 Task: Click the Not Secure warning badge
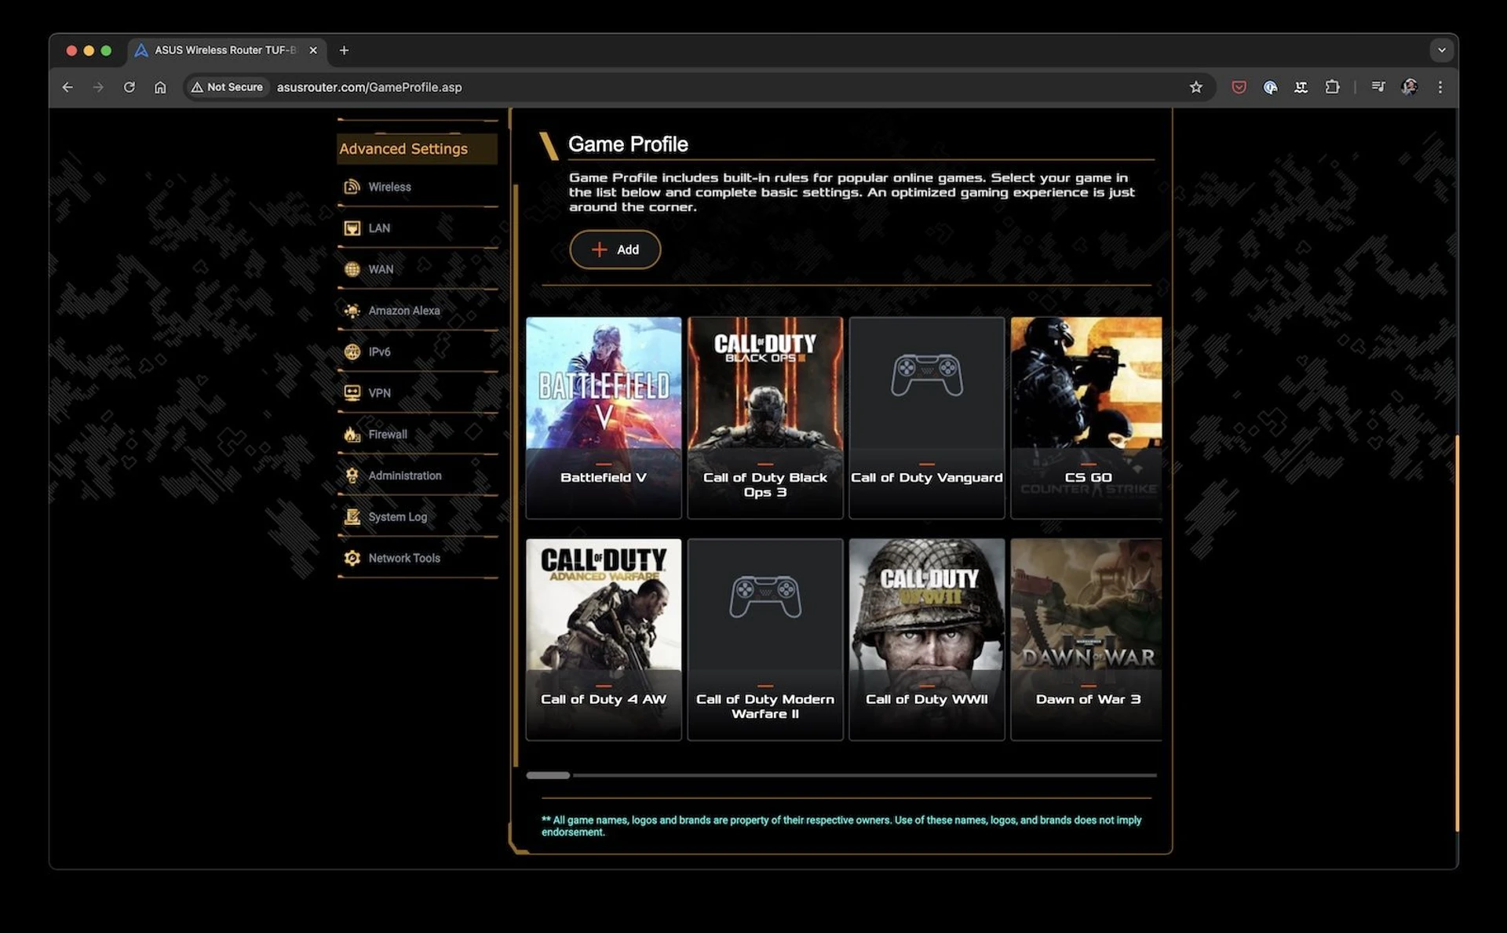click(228, 87)
